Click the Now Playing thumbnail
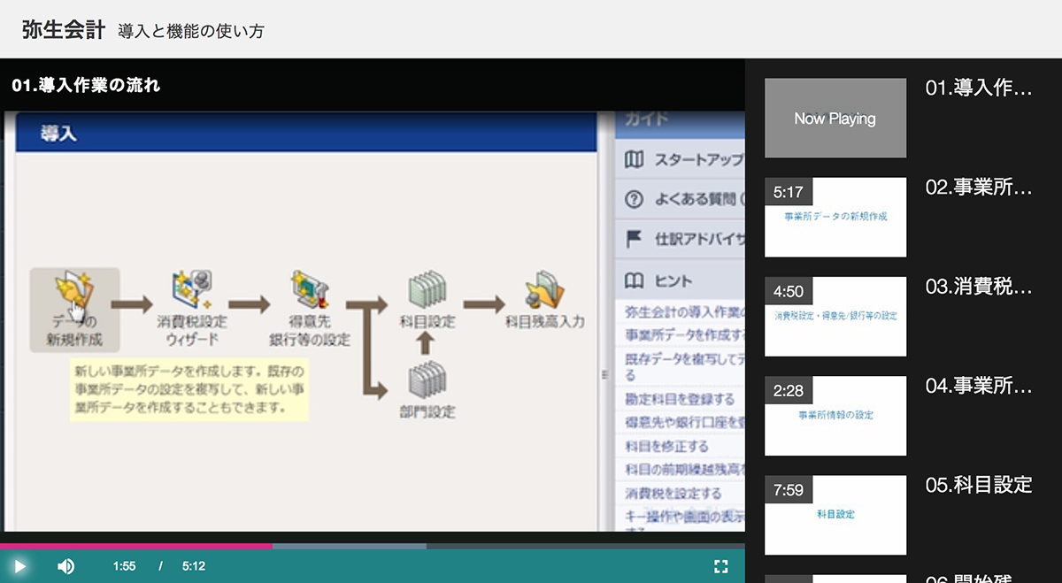This screenshot has height=583, width=1062. [x=835, y=118]
